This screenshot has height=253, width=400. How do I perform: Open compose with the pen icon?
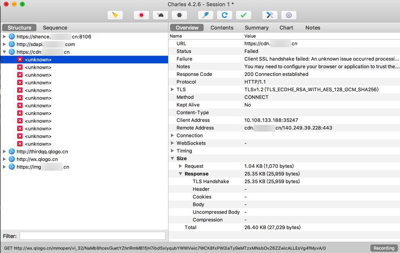pyautogui.click(x=205, y=15)
